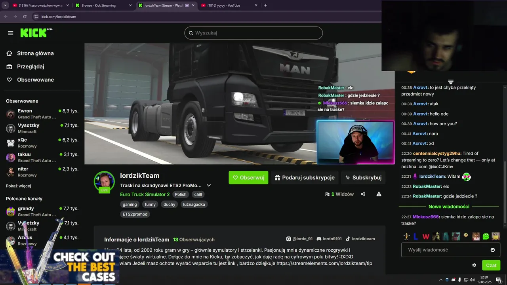The height and width of the screenshot is (285, 507).
Task: Insert the blue L emote
Action: tap(416, 236)
